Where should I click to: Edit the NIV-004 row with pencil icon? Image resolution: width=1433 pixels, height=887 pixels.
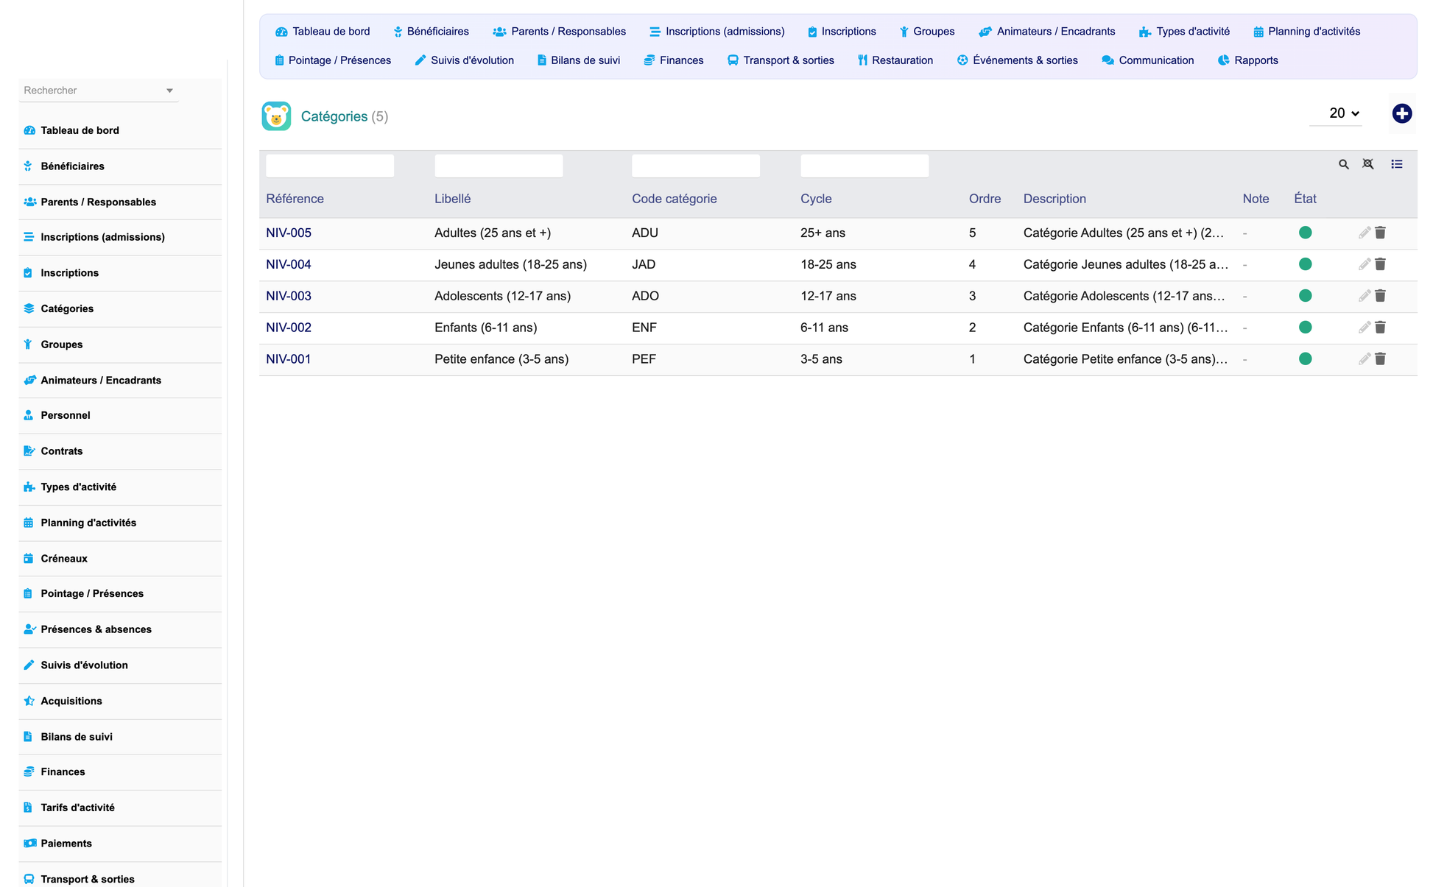1364,264
